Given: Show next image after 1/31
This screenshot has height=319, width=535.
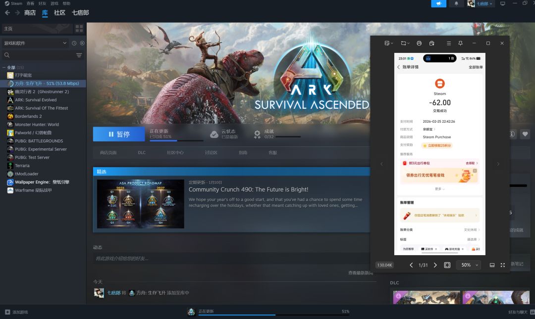Looking at the screenshot, I should [435, 265].
